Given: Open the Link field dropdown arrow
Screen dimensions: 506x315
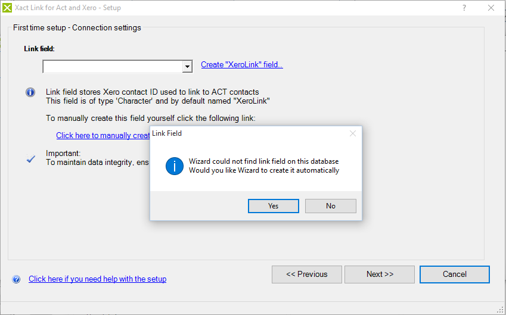Looking at the screenshot, I should coord(187,67).
